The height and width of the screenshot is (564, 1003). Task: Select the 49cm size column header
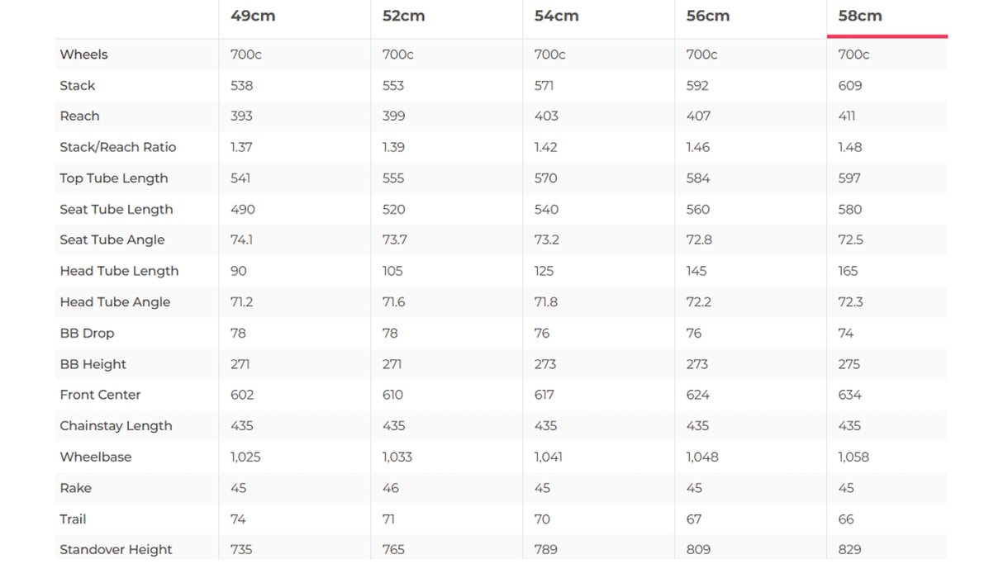click(253, 17)
